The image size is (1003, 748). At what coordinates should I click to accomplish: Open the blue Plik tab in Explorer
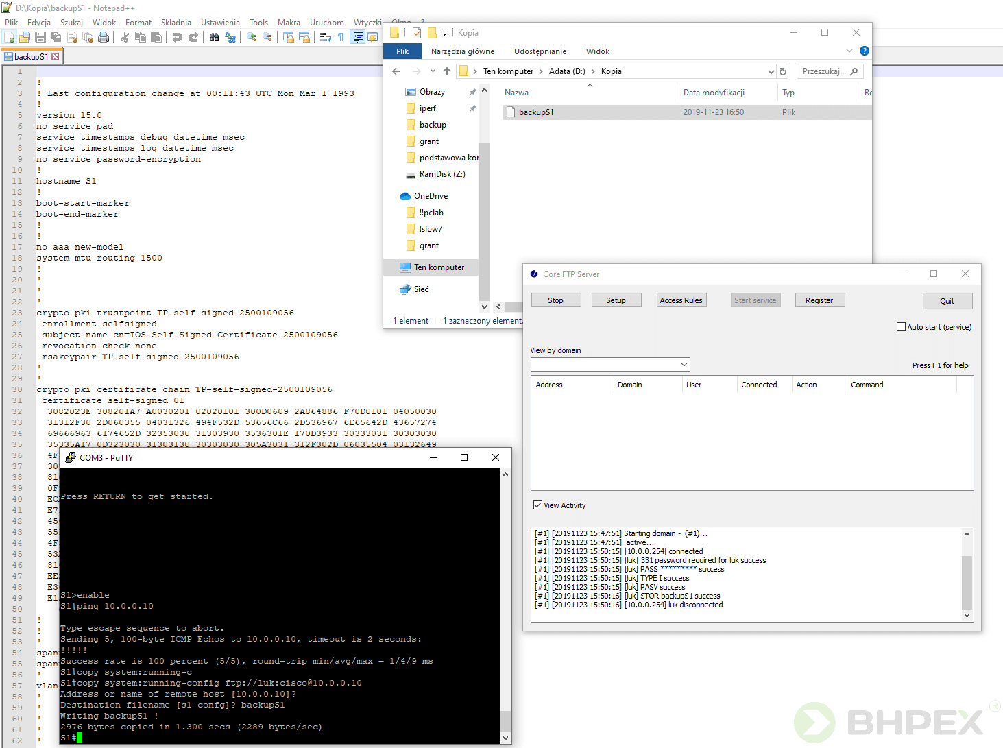click(x=402, y=51)
